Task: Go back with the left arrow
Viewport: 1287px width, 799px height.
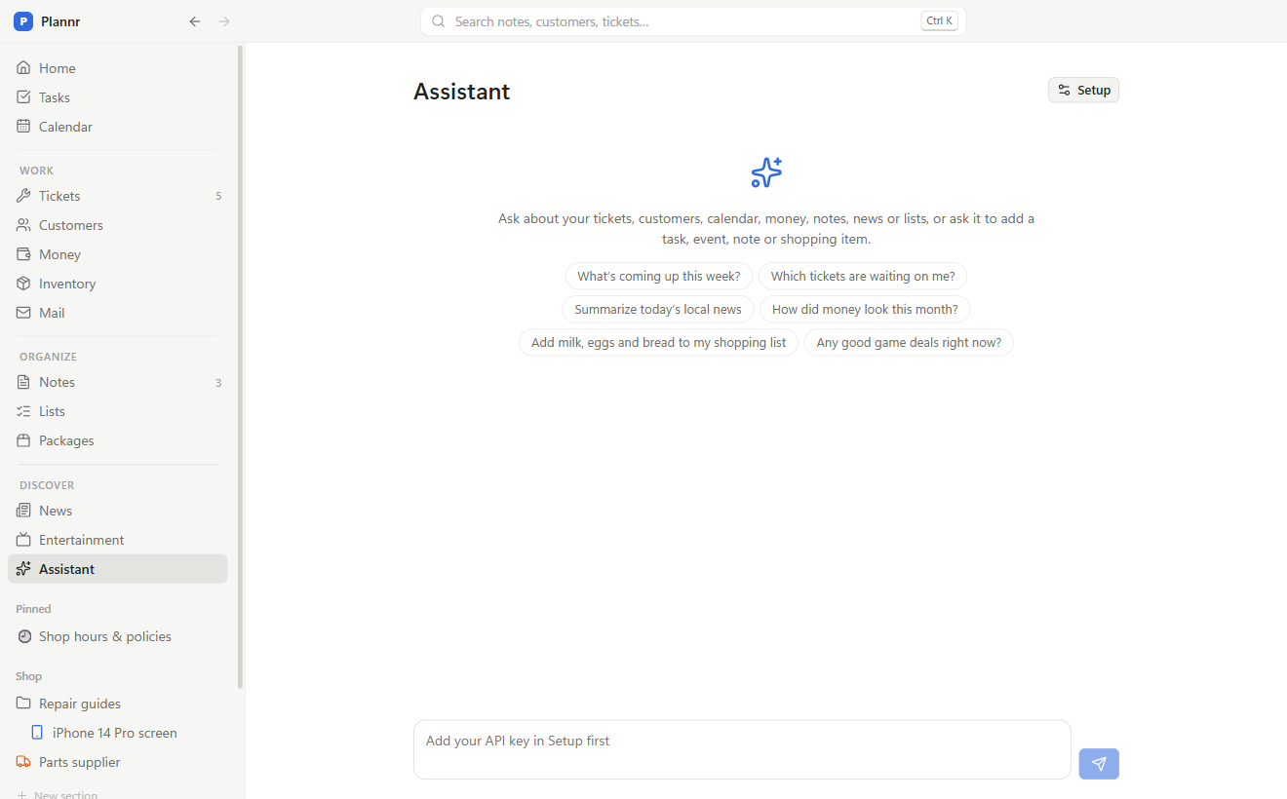Action: point(195,21)
